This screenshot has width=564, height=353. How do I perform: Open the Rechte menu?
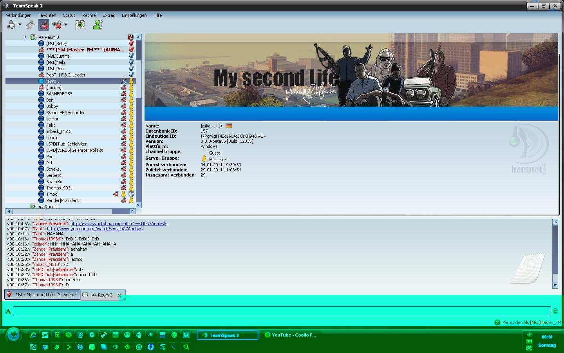click(89, 15)
